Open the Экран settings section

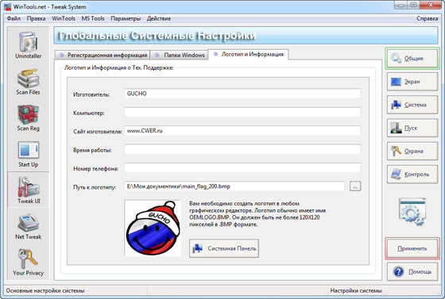(412, 82)
